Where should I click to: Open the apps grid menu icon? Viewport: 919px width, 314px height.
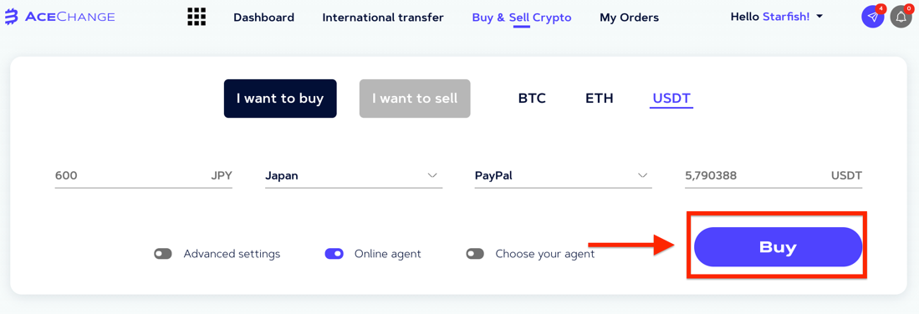[x=197, y=17]
